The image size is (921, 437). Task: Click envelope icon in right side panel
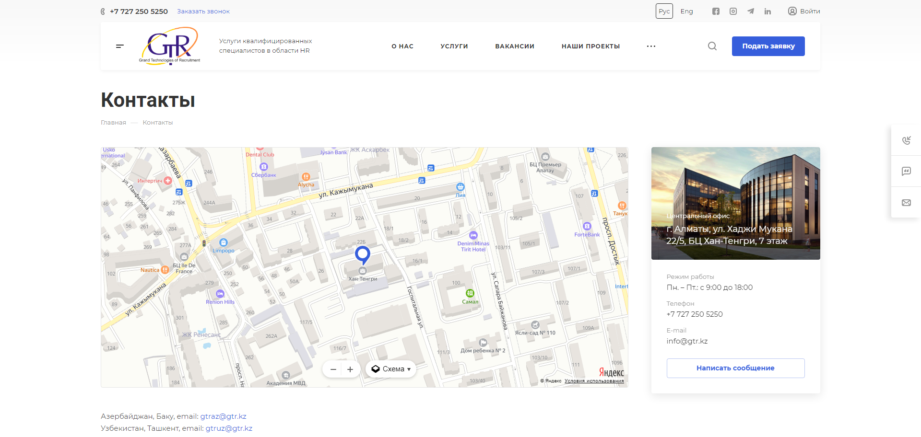[x=906, y=203]
